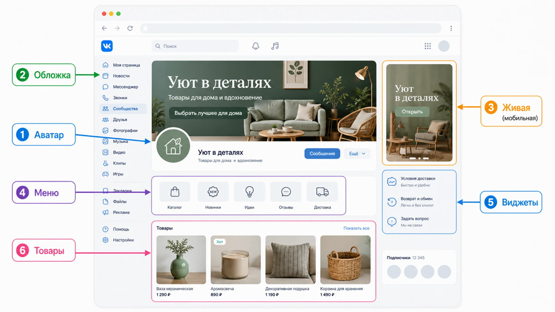This screenshot has width=555, height=312.
Task: Open the music note icon
Action: tap(275, 46)
